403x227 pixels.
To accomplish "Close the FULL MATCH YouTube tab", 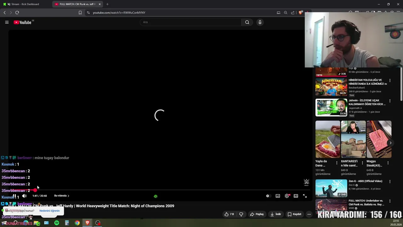I will (100, 4).
